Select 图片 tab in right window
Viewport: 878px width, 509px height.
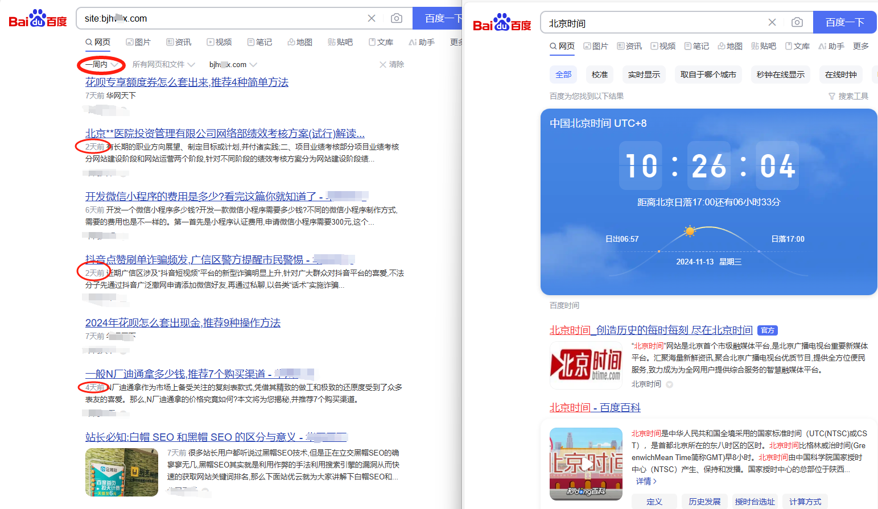(596, 46)
